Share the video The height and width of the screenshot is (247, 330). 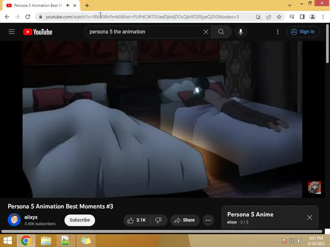185,220
